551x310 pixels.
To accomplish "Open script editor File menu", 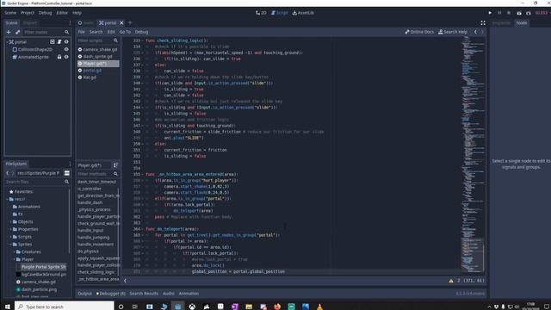I will click(x=82, y=32).
